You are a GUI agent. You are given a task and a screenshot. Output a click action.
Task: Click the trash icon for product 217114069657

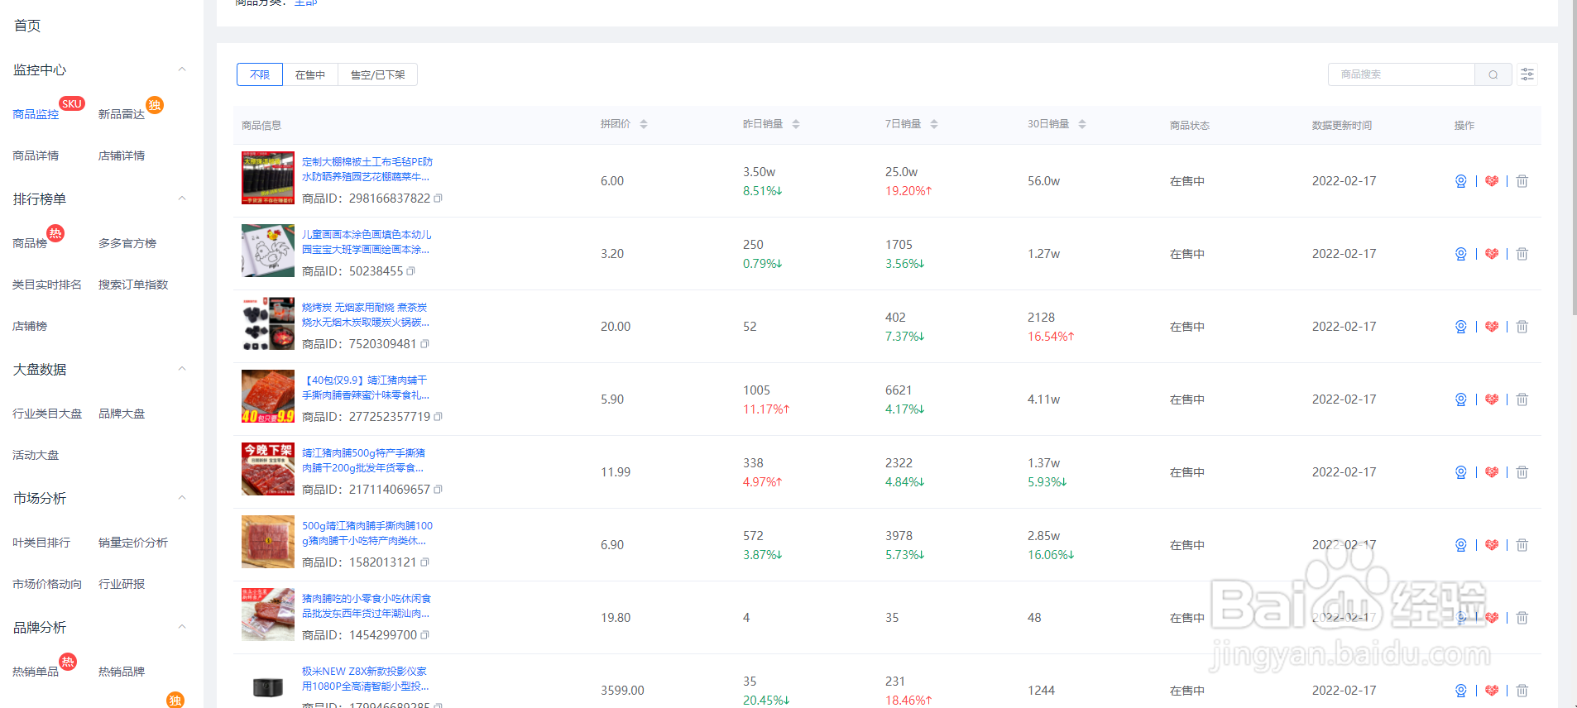click(1522, 472)
